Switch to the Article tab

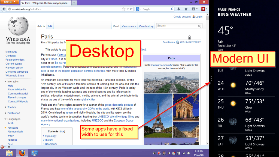click(x=41, y=26)
